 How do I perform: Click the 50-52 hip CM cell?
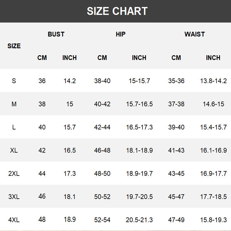point(102,197)
